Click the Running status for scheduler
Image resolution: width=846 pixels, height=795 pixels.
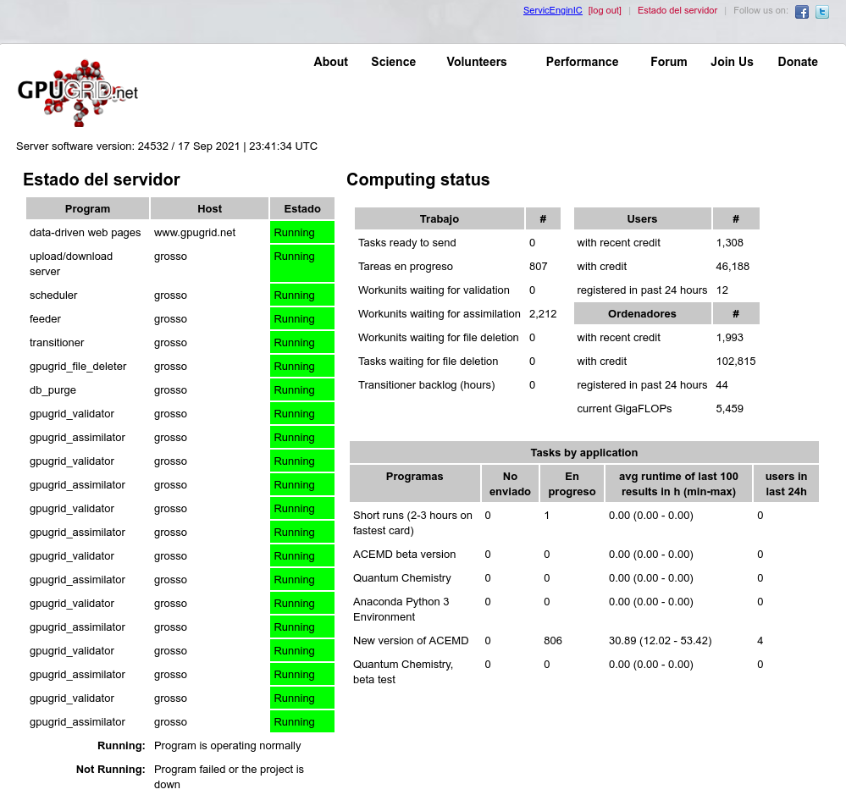pyautogui.click(x=302, y=295)
